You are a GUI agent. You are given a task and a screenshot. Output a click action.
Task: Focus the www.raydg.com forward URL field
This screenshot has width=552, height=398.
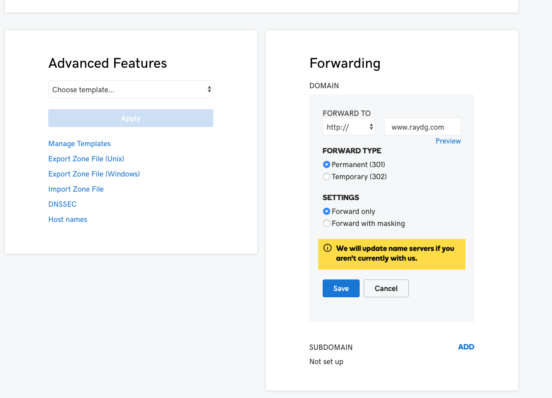(422, 127)
